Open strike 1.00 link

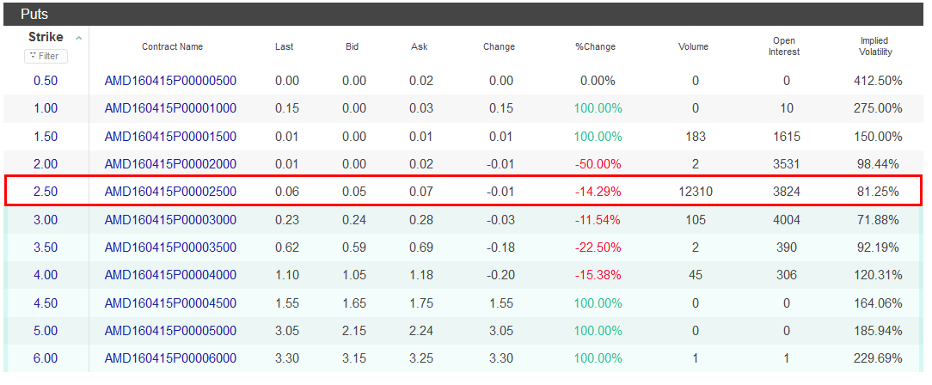[x=46, y=109]
